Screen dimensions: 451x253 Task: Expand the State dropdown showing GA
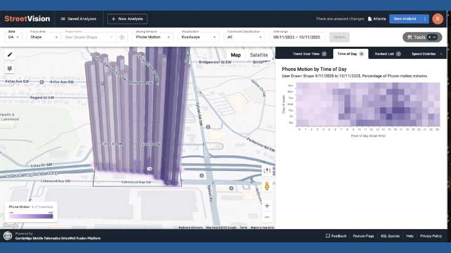[x=14, y=38]
